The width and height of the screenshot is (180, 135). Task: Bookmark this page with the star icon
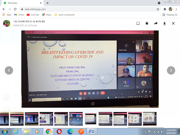158,9
